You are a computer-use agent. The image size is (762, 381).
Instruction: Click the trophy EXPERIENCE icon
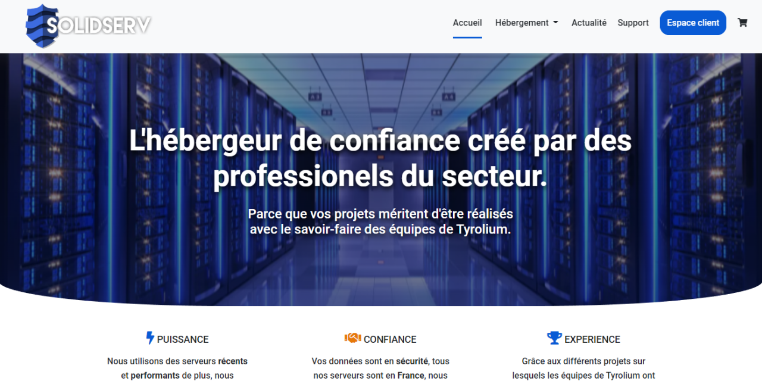pos(554,338)
